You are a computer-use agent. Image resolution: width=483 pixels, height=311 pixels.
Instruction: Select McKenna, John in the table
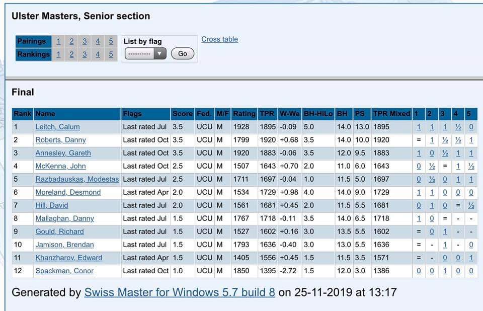[x=60, y=166]
